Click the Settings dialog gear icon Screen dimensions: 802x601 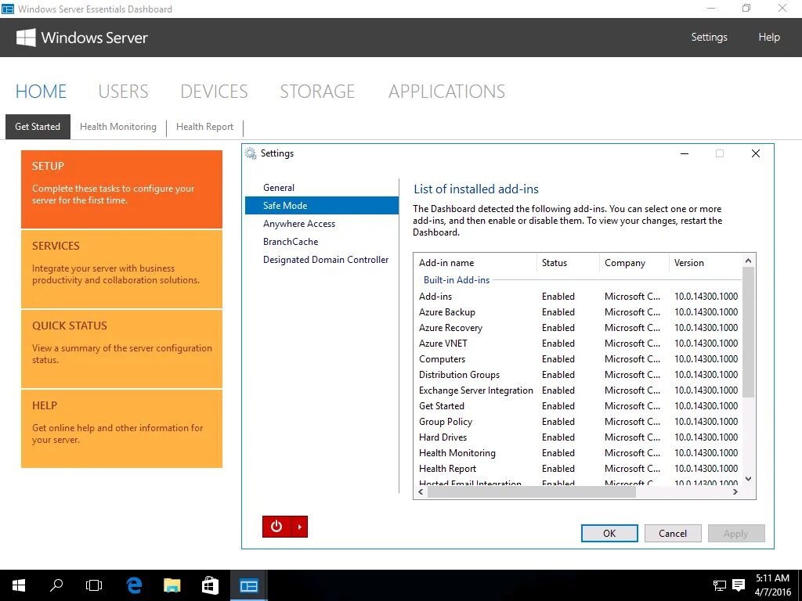tap(251, 153)
